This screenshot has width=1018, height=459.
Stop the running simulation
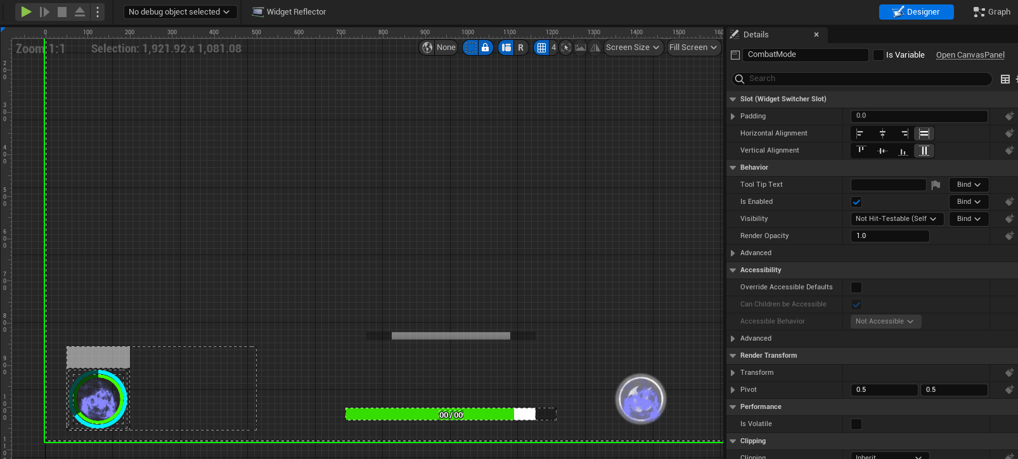(62, 11)
